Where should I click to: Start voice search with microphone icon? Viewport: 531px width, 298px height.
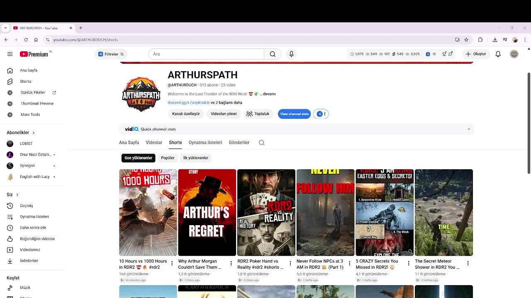point(291,54)
